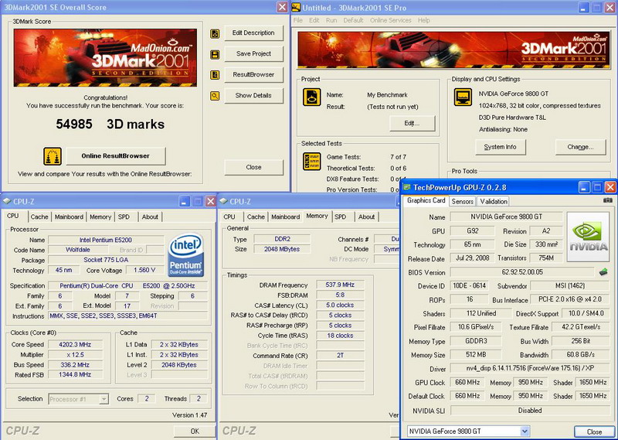Click the GPU Name field in GPU-Z

point(506,217)
